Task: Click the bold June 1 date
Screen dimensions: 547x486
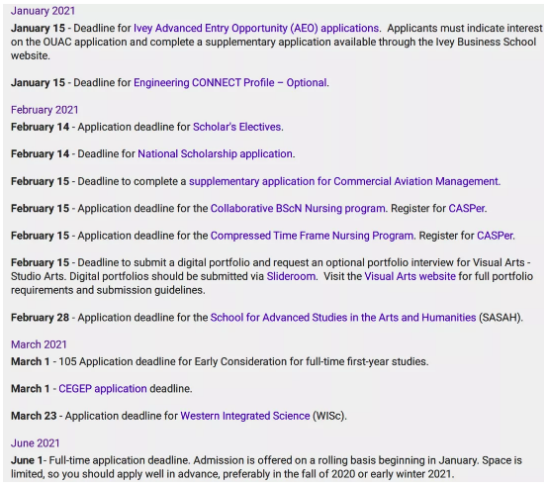Action: click(27, 460)
